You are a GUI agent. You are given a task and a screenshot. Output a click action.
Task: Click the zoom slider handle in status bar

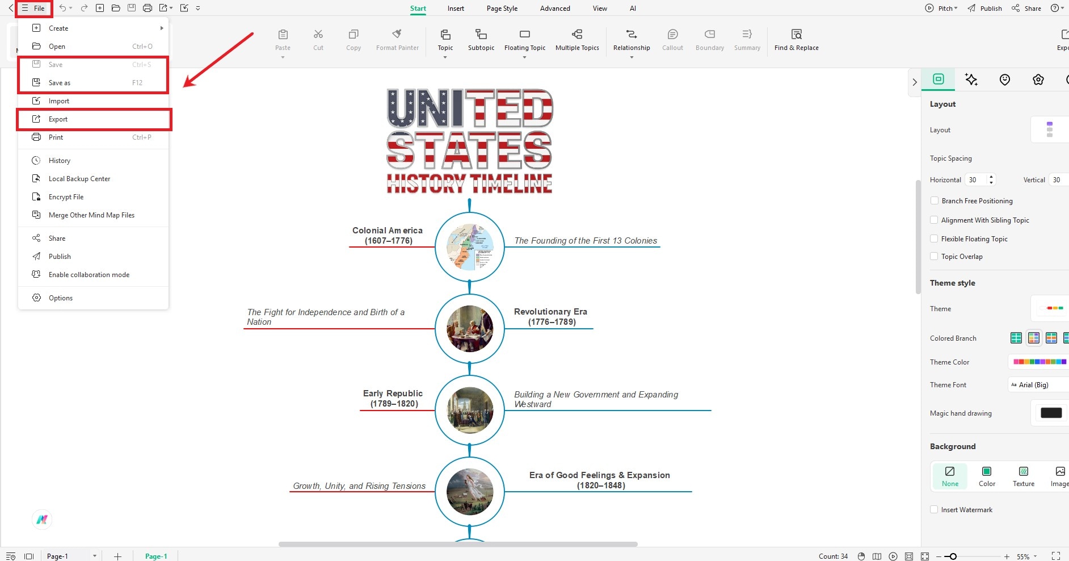953,556
